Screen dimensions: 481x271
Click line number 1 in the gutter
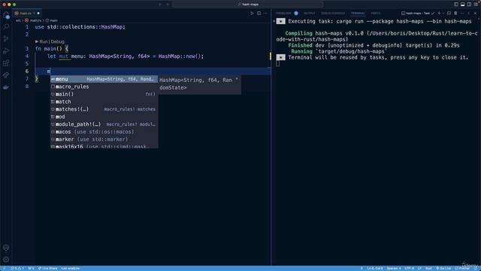(27, 27)
